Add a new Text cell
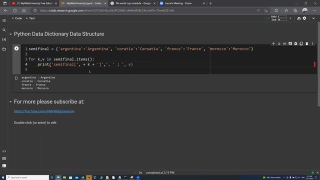The height and width of the screenshot is (180, 320). tap(30, 18)
